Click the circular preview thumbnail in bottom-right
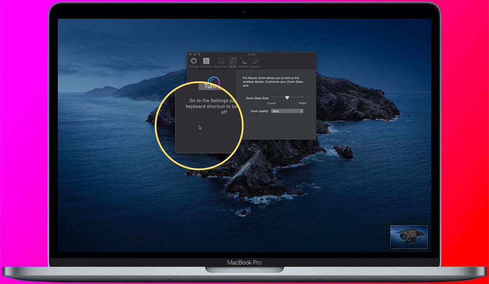This screenshot has width=489, height=284. coord(410,236)
